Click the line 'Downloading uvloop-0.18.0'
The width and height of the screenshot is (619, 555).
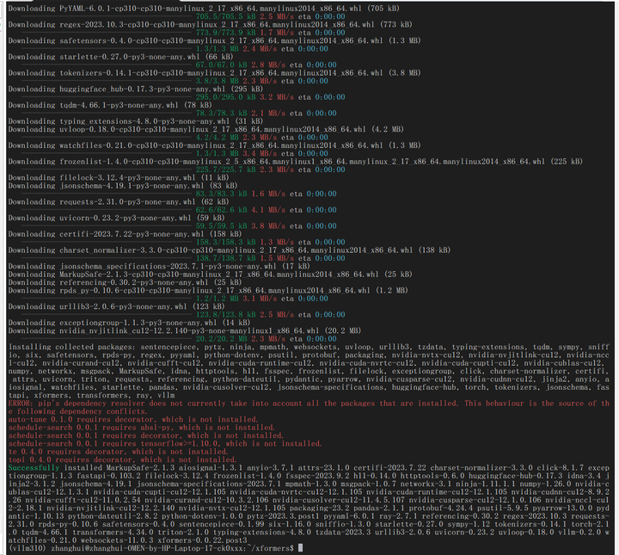tap(206, 129)
